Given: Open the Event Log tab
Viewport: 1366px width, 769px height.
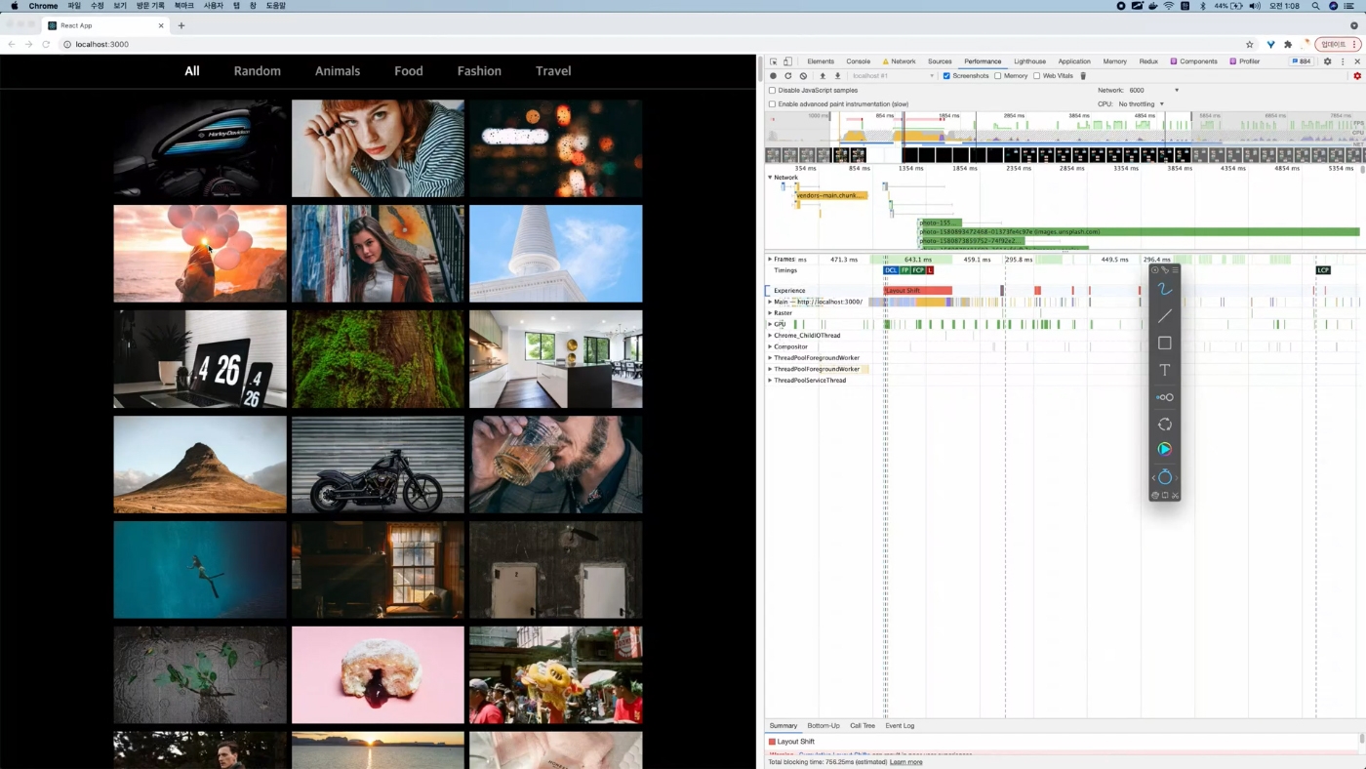Looking at the screenshot, I should click(900, 726).
